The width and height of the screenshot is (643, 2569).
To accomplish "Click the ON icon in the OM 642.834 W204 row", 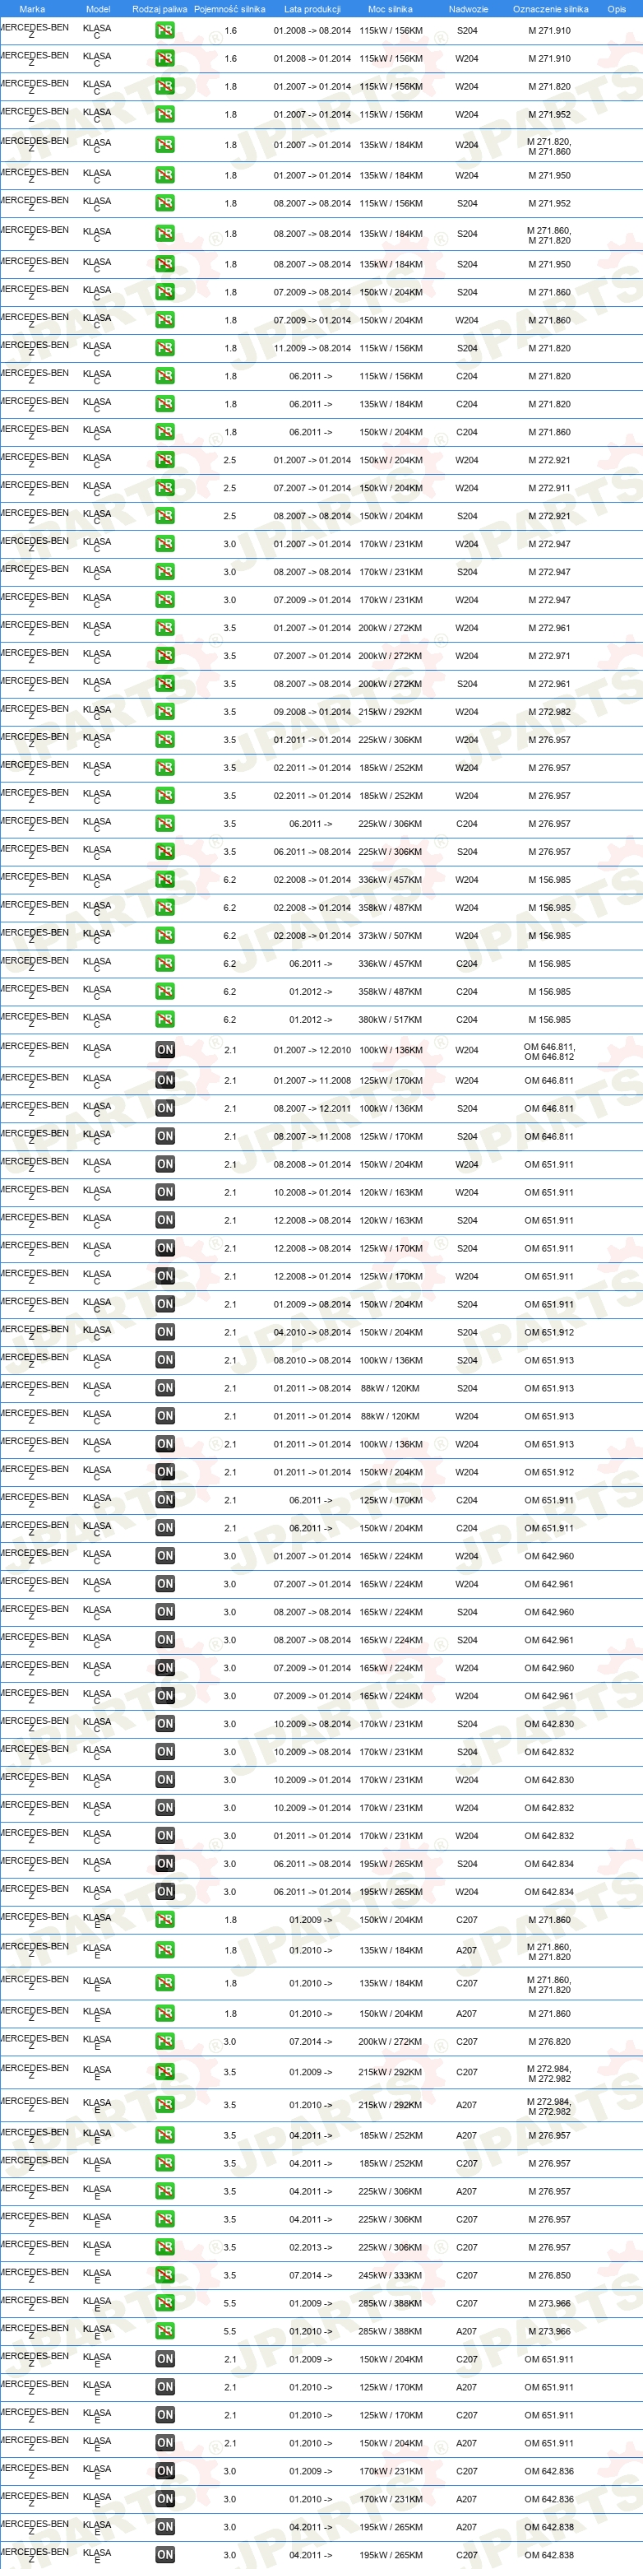I will point(164,1892).
